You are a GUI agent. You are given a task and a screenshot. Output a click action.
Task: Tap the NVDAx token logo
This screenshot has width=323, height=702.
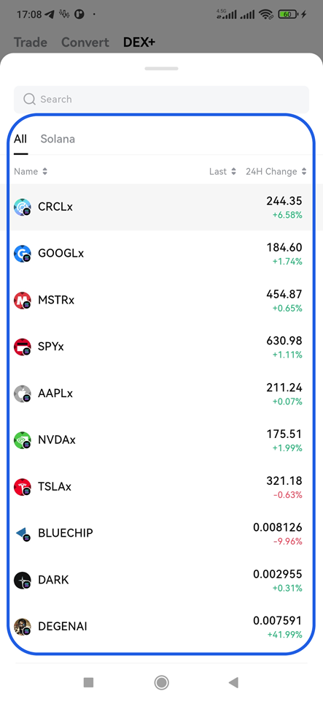(x=23, y=440)
